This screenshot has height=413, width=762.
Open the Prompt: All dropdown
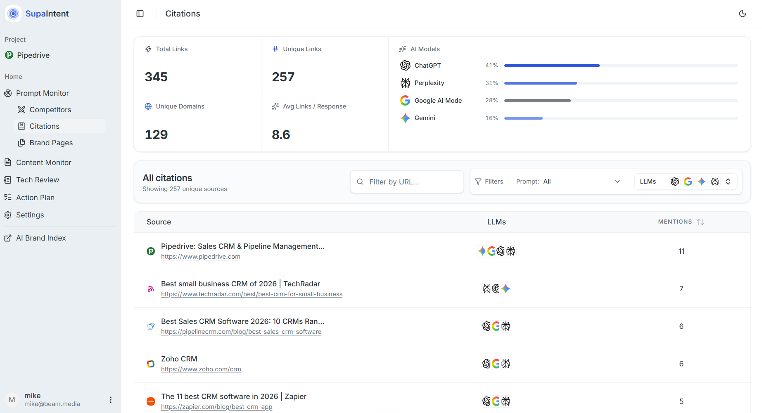coord(568,182)
